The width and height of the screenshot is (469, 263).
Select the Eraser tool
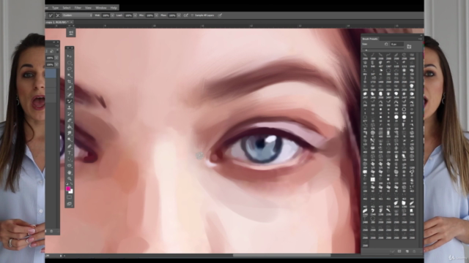pos(70,121)
